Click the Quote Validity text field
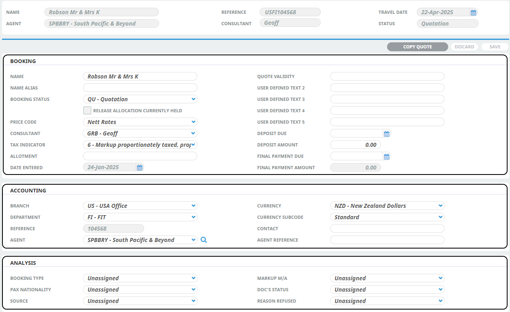Viewport: 510px width, 312px height. tap(387, 76)
